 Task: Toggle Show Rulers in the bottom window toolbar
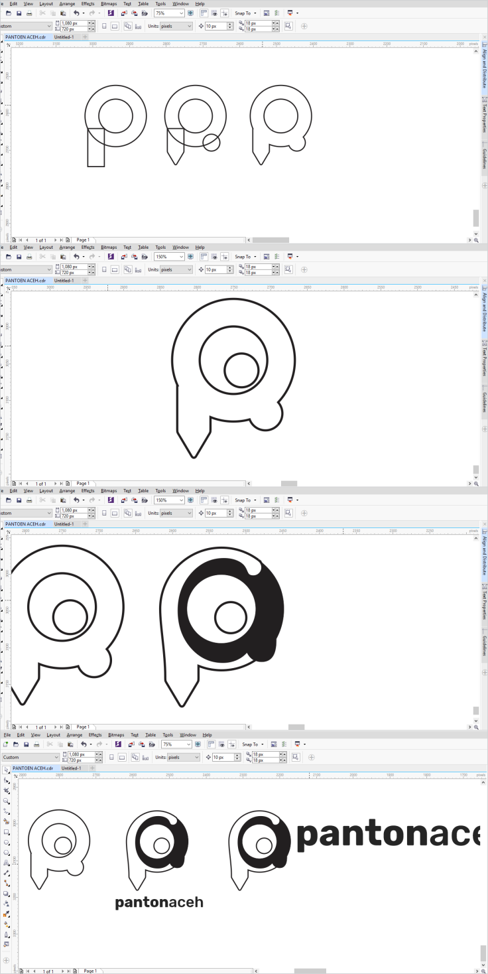pyautogui.click(x=211, y=744)
